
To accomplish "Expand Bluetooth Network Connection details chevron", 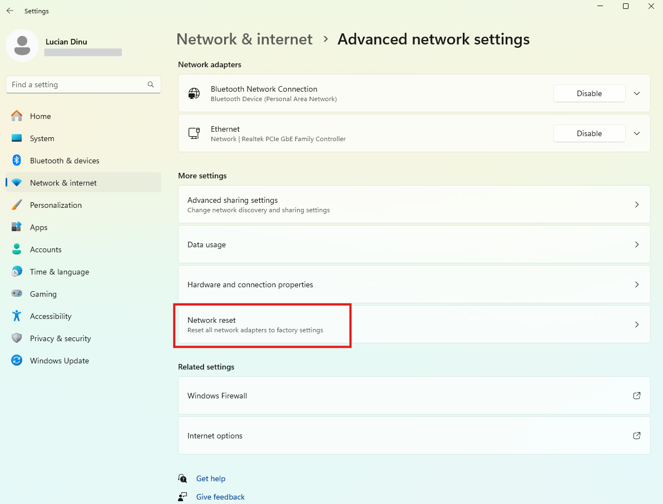I will point(637,93).
